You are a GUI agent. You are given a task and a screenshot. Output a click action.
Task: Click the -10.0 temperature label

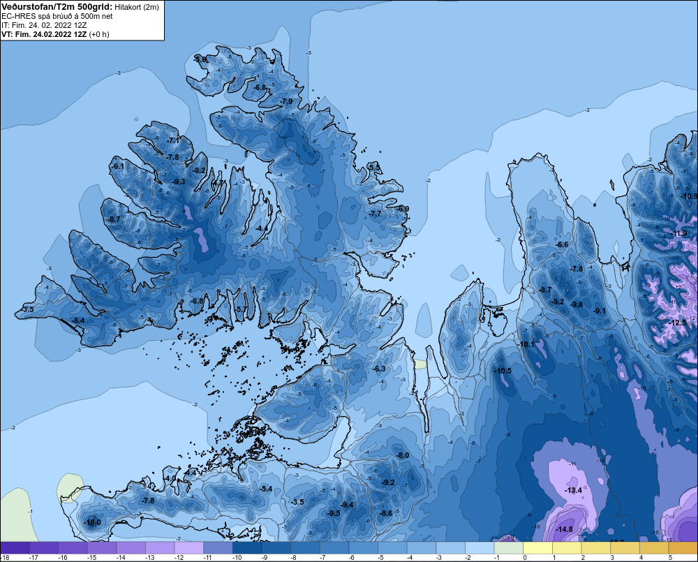click(x=92, y=522)
